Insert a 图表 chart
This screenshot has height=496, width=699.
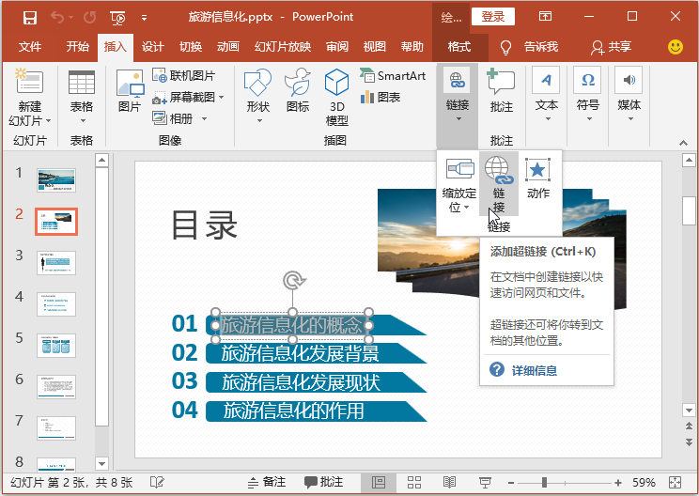(x=381, y=97)
